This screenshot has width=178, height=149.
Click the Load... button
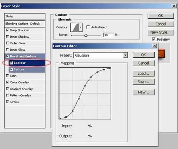pyautogui.click(x=144, y=74)
